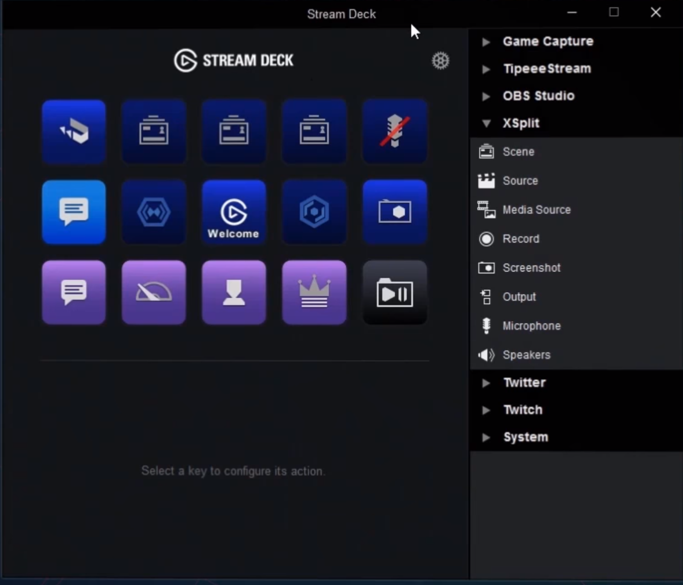
Task: Click the Game Capture category label
Action: tap(548, 41)
